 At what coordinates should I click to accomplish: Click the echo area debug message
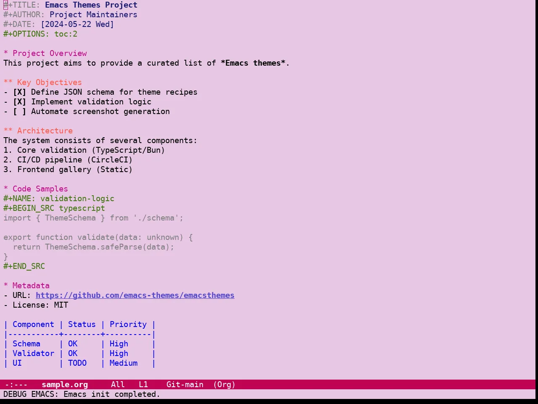(x=82, y=394)
